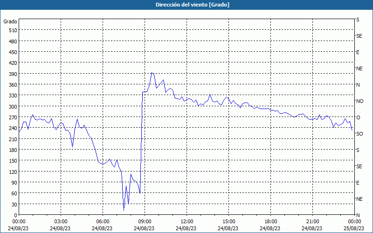Click the 360 degree axis label
The width and height of the screenshot is (373, 233).
[13, 85]
